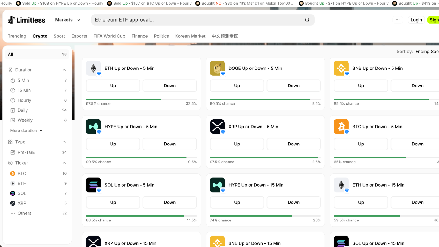Click Up on HYPE 15 Min market
The height and width of the screenshot is (247, 439).
click(x=237, y=202)
